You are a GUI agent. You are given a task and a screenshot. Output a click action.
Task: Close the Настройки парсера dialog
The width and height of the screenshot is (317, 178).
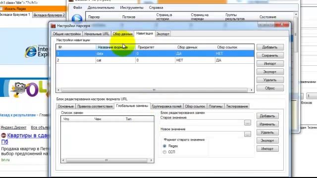tap(282, 25)
